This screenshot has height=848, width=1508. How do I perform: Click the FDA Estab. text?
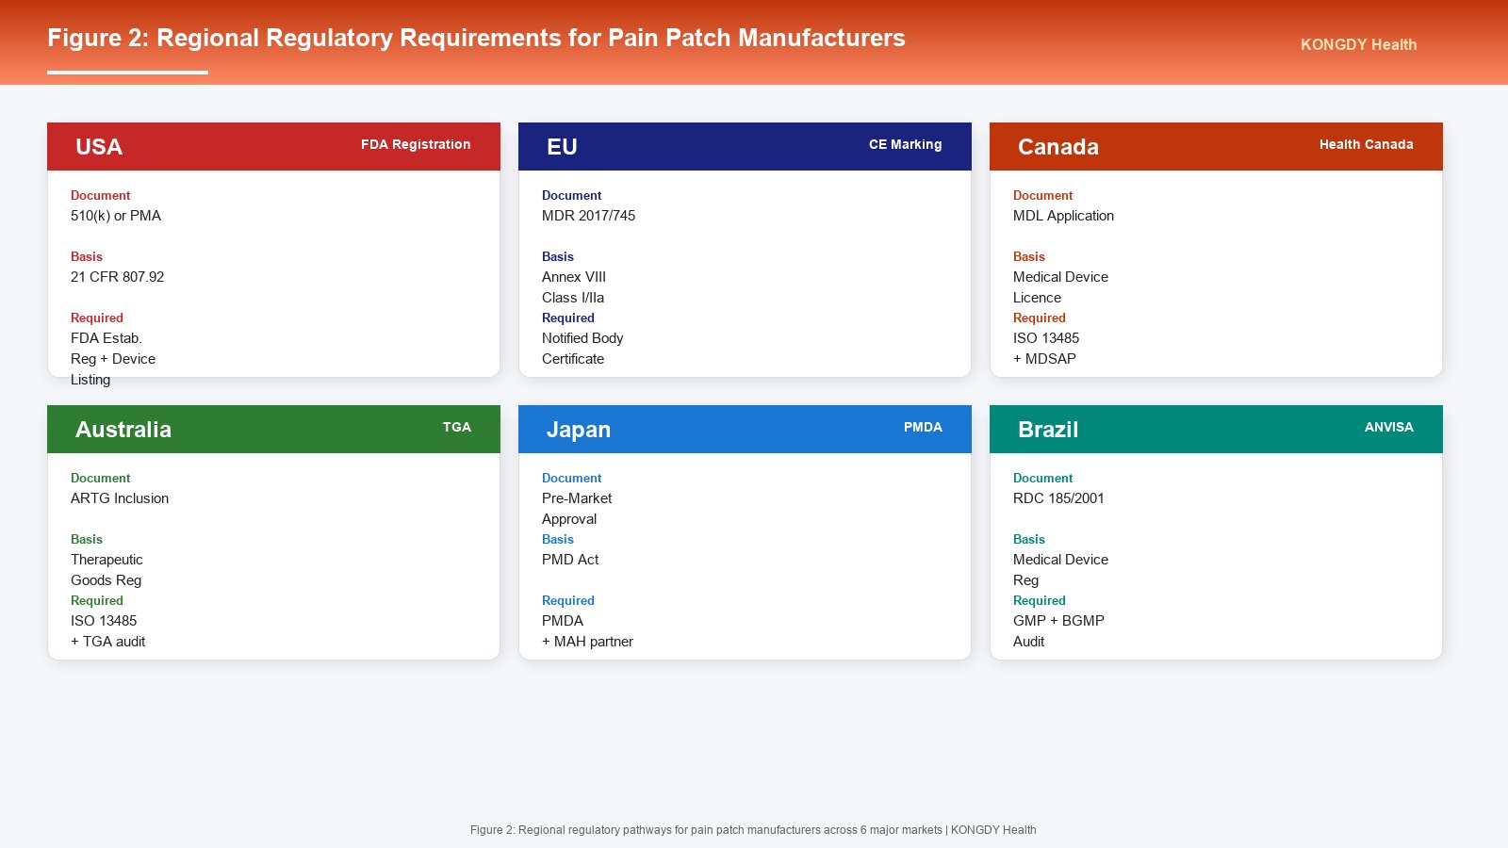click(x=107, y=338)
